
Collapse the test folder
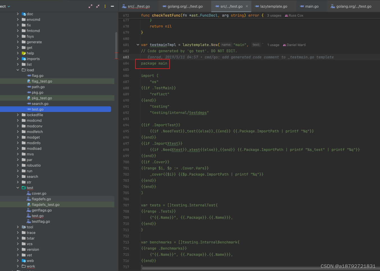coord(18,188)
